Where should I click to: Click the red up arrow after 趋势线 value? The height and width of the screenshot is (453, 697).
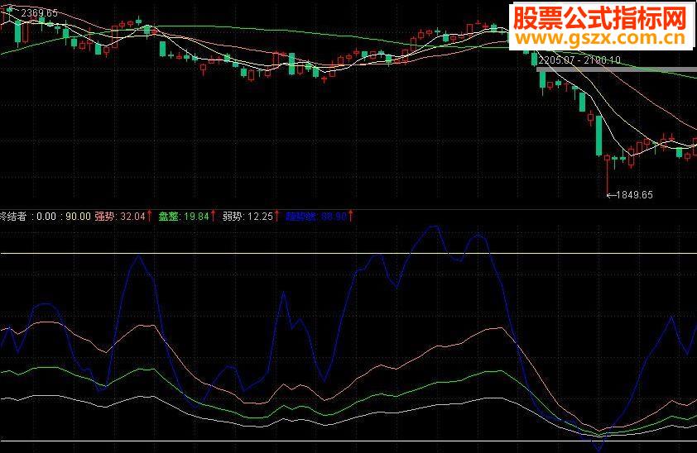point(351,216)
